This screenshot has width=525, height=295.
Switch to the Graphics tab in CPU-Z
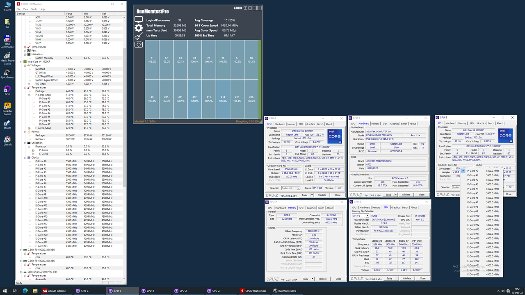[310, 124]
